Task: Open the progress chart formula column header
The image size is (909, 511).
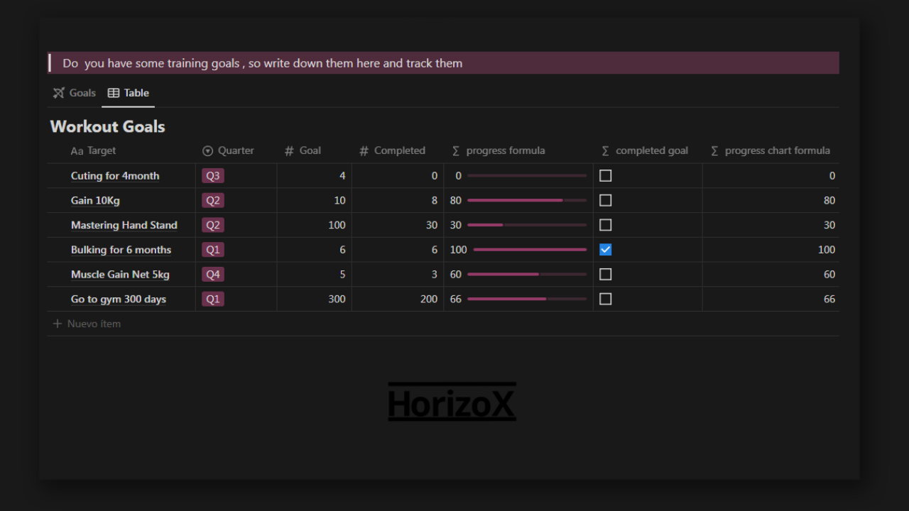Action: click(771, 150)
